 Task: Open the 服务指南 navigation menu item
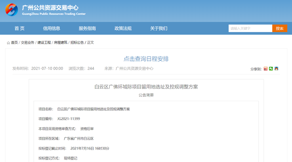[x=87, y=28]
